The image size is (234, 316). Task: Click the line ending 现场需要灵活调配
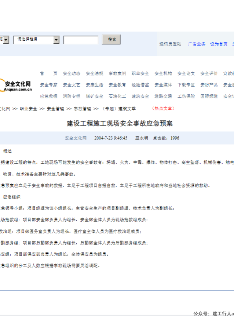pyautogui.click(x=50, y=266)
